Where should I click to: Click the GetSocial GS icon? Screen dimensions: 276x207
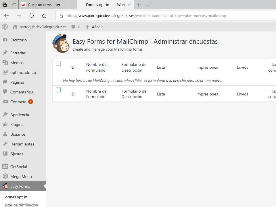click(x=5, y=166)
